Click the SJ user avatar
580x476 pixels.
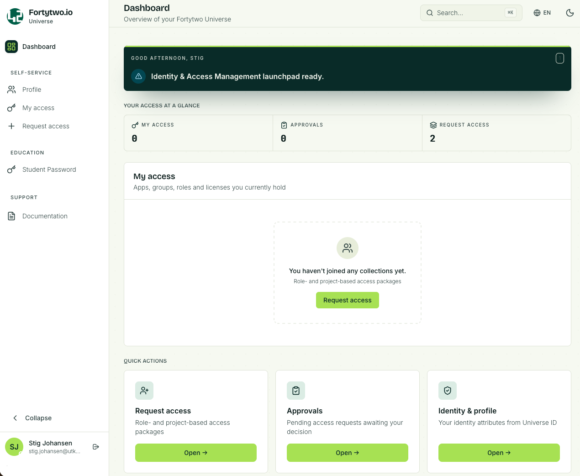[14, 447]
